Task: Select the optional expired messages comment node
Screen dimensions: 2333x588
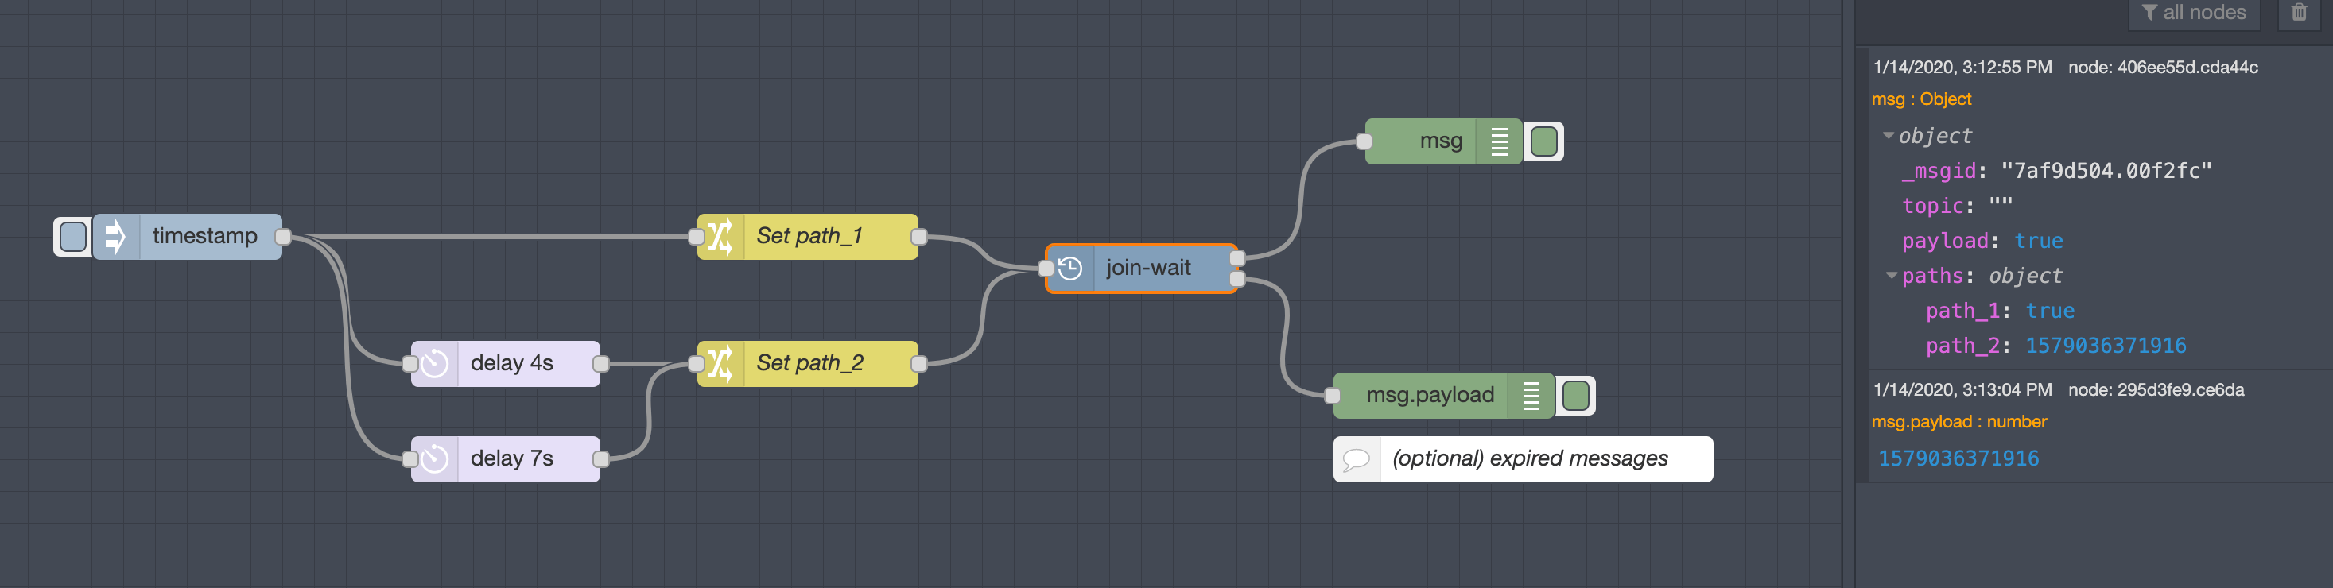Action: pos(1523,459)
